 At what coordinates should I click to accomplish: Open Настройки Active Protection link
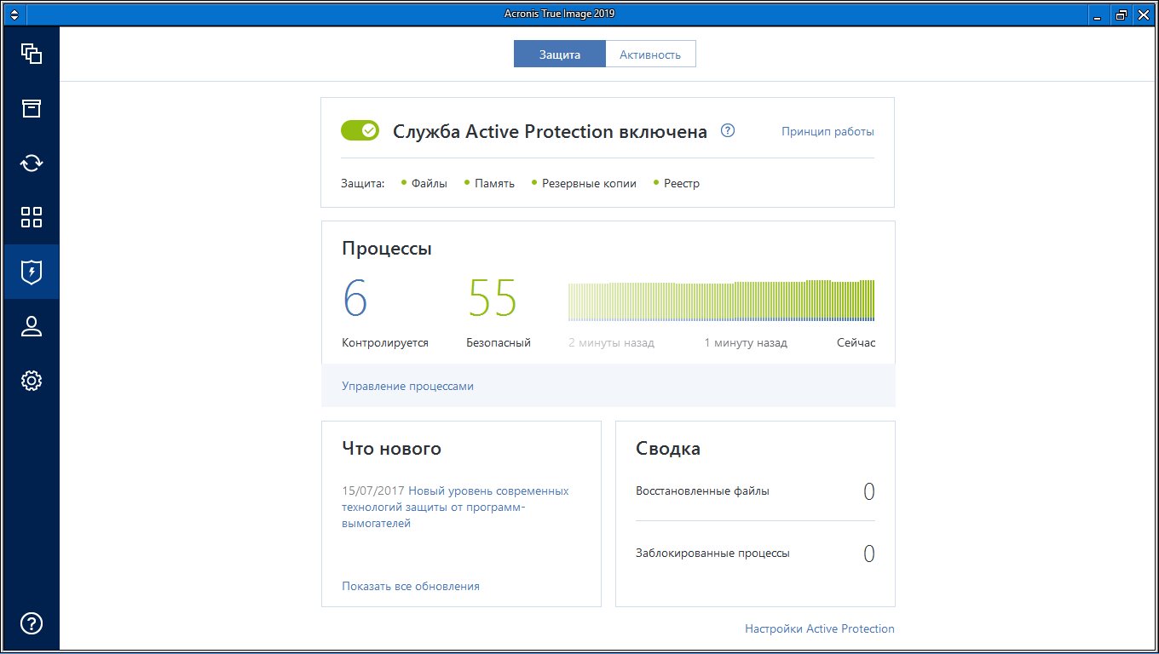point(819,628)
